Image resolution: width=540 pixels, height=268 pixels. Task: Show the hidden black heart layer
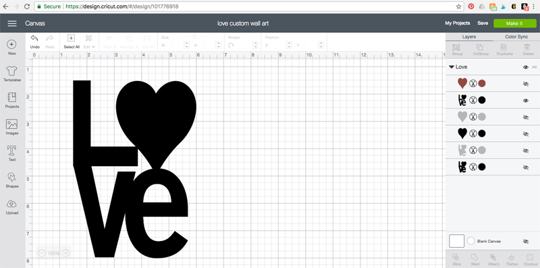pos(526,134)
